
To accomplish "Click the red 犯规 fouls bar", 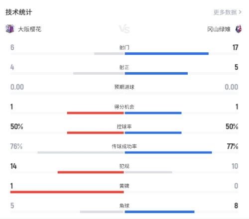I will point(91,172).
